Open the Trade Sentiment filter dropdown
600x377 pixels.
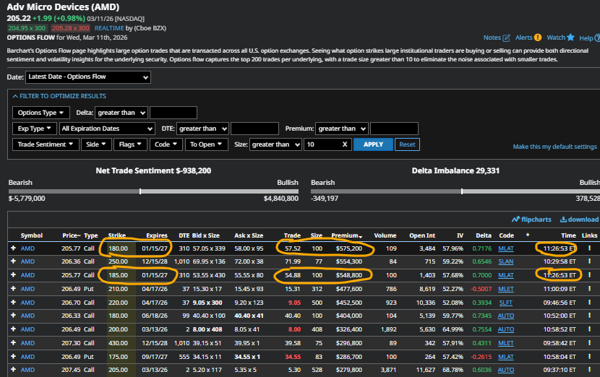[x=47, y=144]
